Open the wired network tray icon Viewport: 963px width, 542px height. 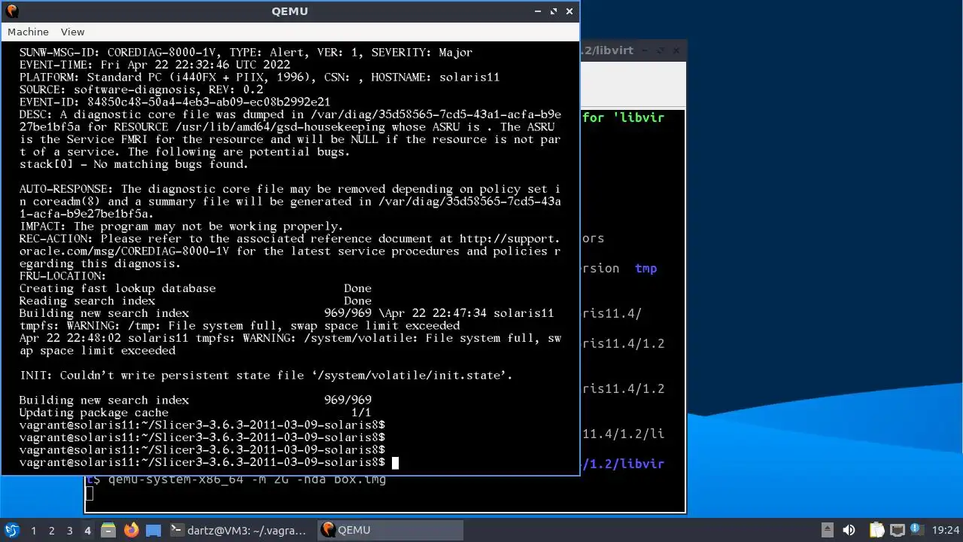tap(898, 530)
